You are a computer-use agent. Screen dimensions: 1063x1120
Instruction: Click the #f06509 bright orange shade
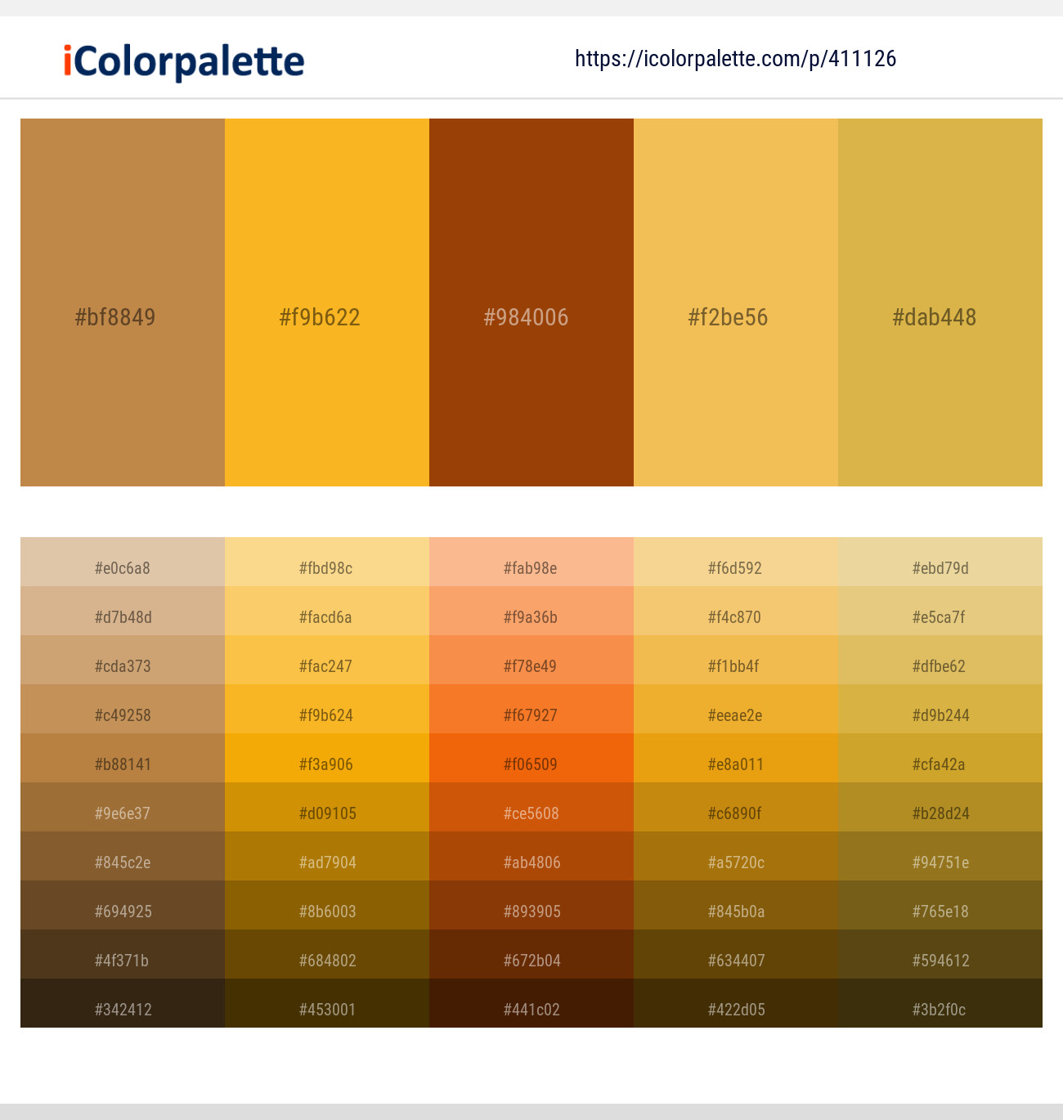tap(531, 758)
